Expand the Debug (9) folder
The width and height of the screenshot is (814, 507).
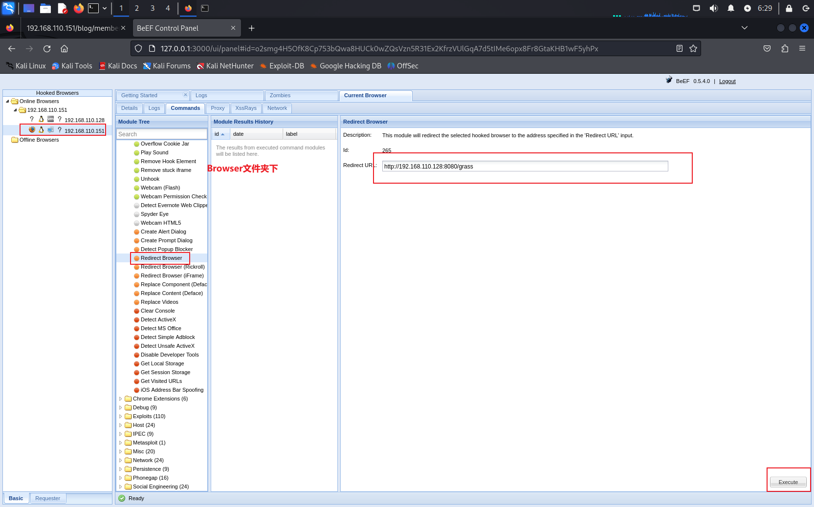(120, 407)
